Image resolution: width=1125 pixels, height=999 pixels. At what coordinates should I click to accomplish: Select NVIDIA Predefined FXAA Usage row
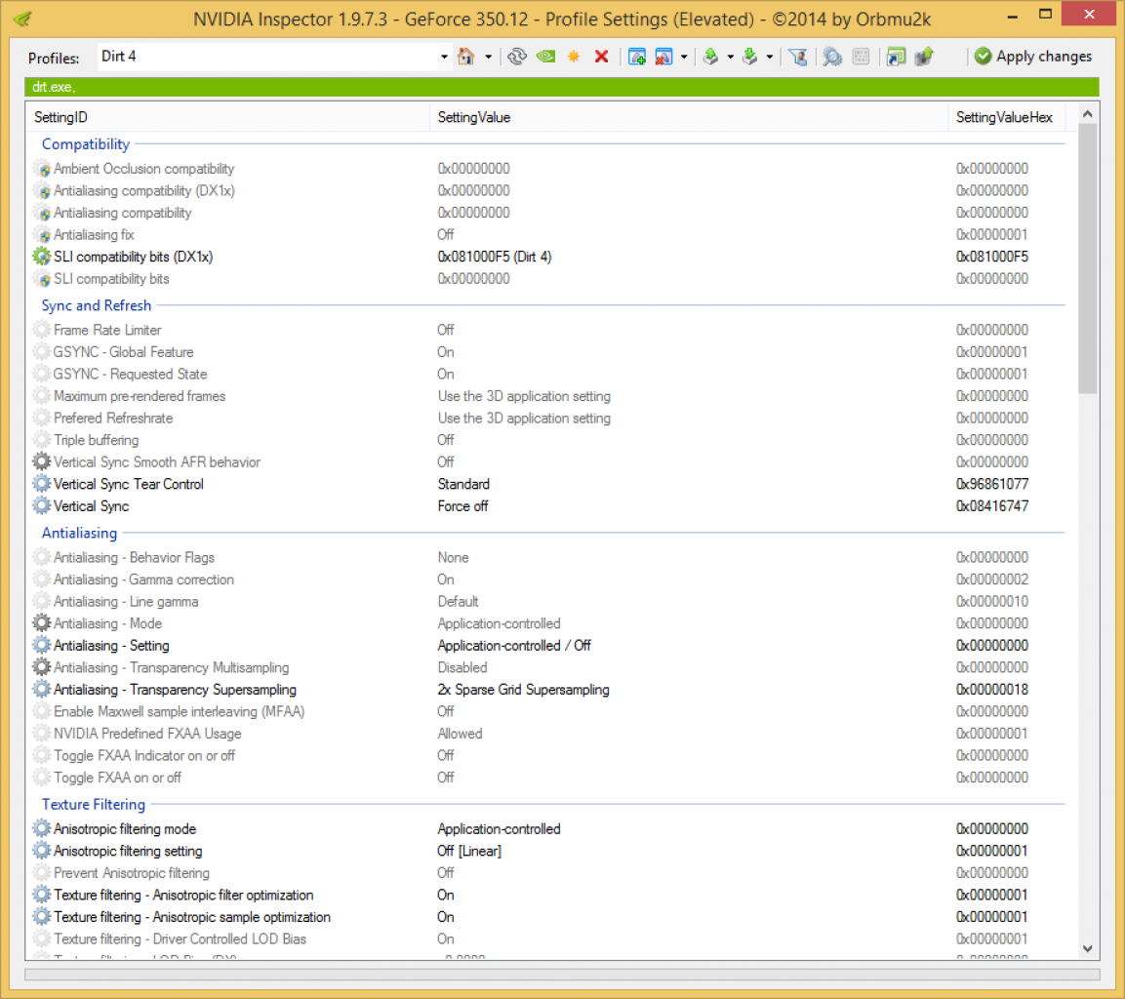click(x=550, y=734)
